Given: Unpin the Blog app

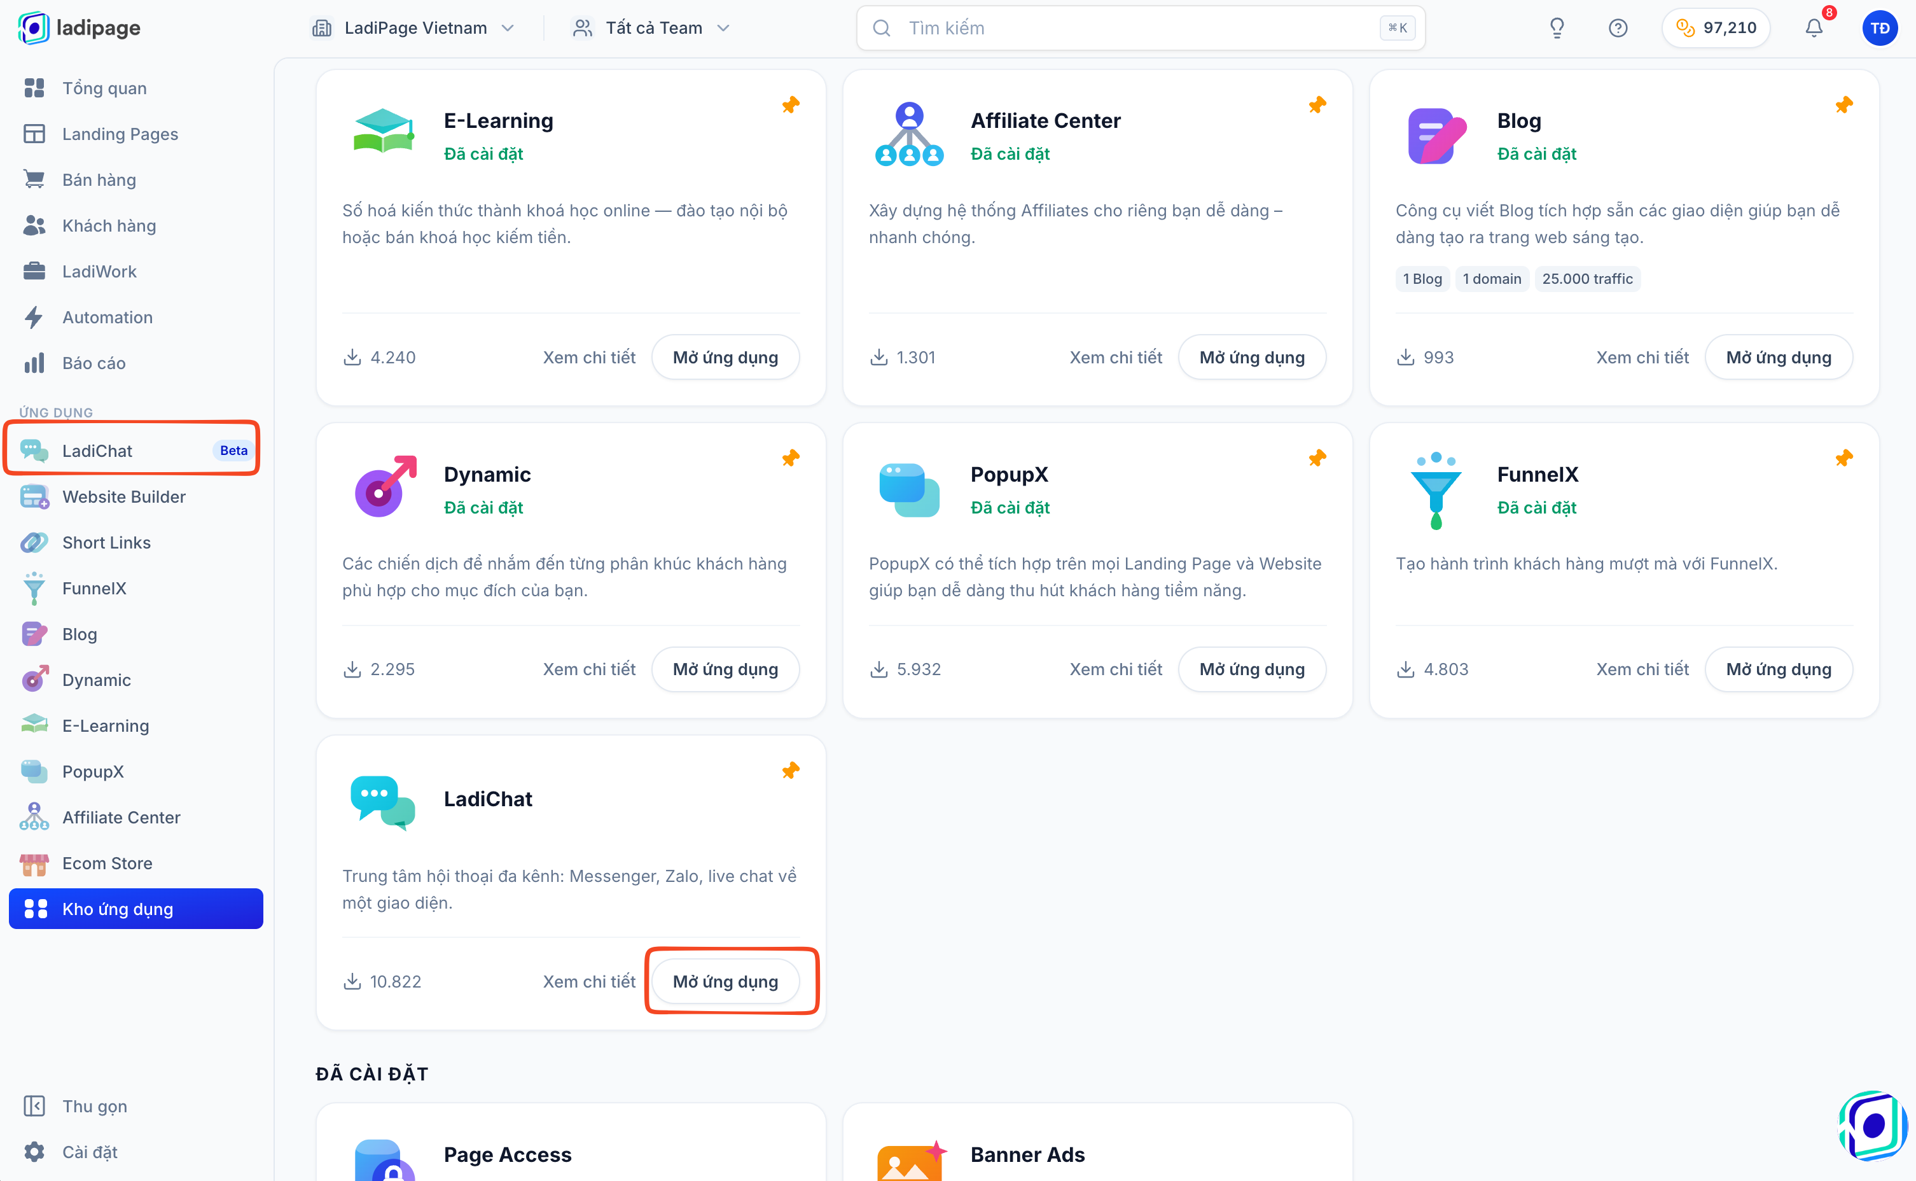Looking at the screenshot, I should (1843, 104).
